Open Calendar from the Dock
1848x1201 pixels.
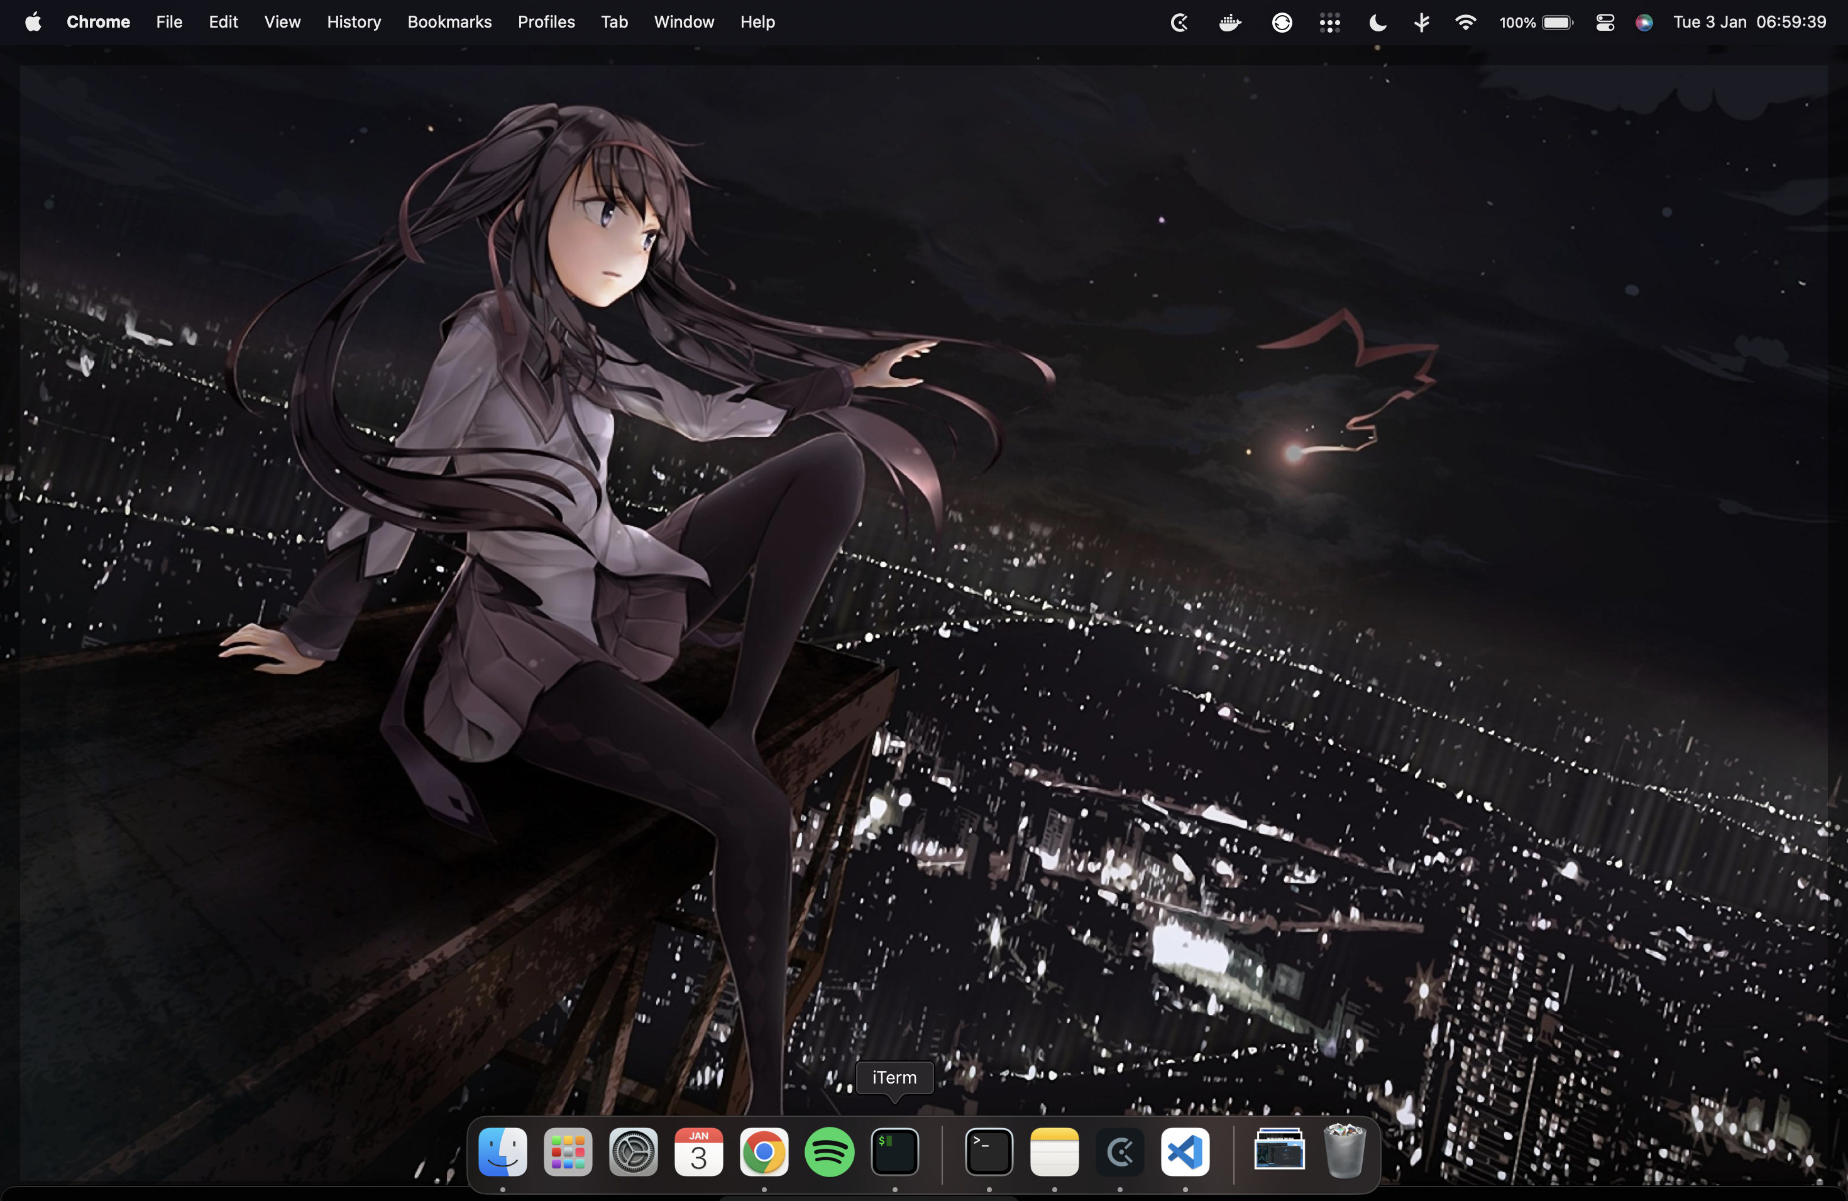(x=698, y=1151)
